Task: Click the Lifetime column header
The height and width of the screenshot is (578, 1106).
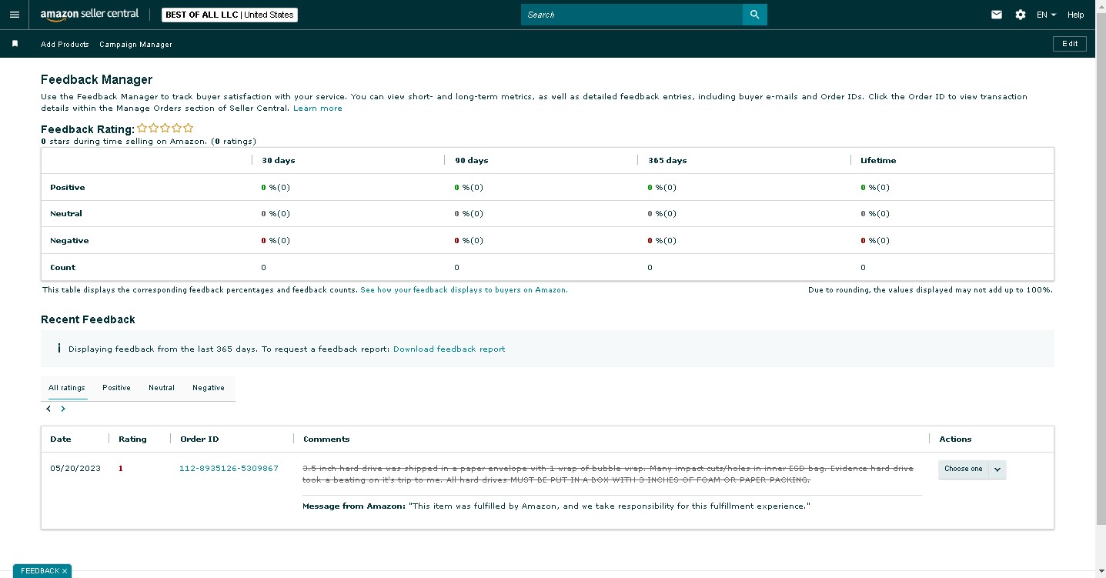Action: (x=879, y=161)
